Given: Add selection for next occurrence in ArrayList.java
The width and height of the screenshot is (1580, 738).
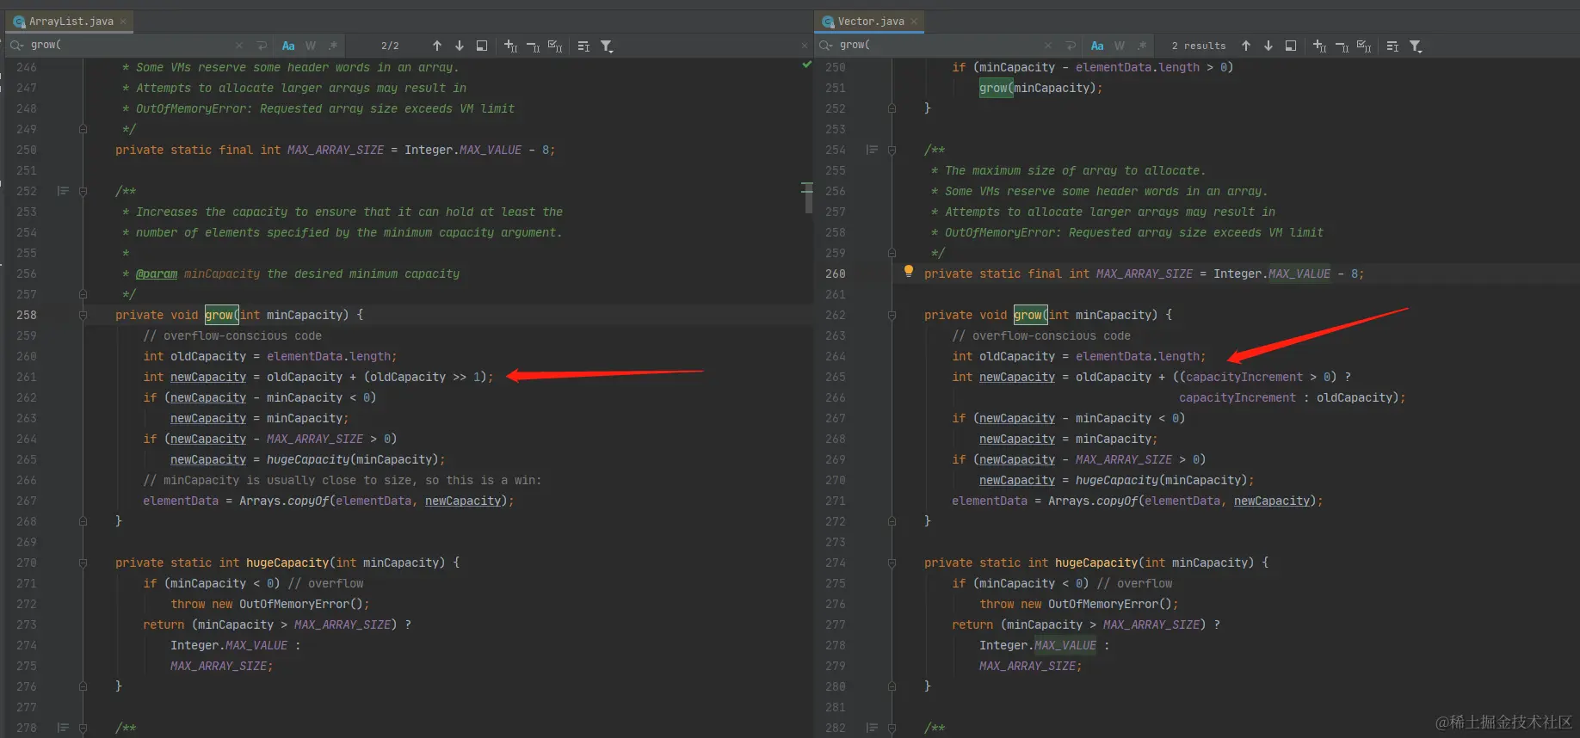Looking at the screenshot, I should point(510,46).
